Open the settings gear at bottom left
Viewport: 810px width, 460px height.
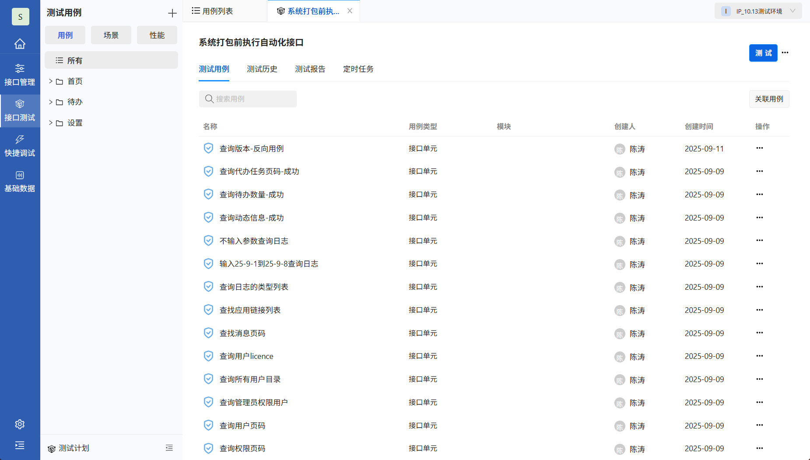(20, 424)
